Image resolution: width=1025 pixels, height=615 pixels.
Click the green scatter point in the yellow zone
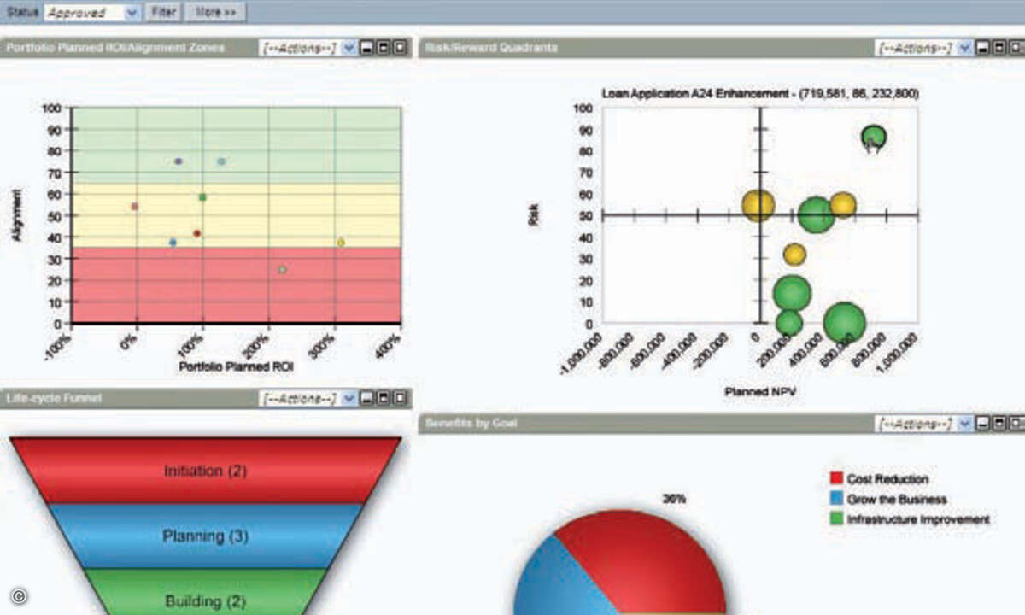click(202, 197)
